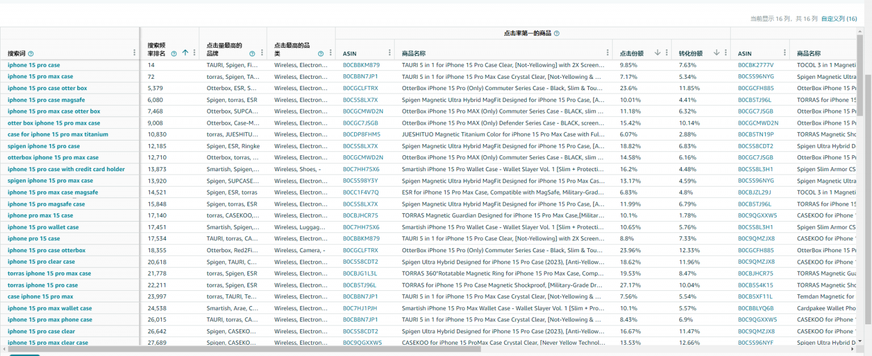Select the 点击率第一的商品 group header
The height and width of the screenshot is (356, 872).
pyautogui.click(x=527, y=33)
